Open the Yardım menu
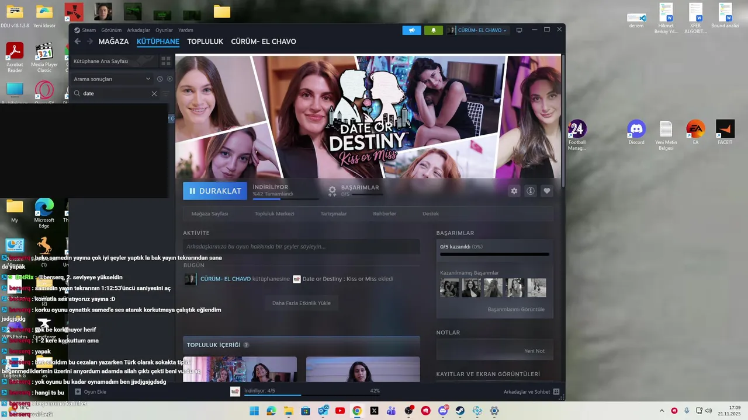 (x=186, y=30)
